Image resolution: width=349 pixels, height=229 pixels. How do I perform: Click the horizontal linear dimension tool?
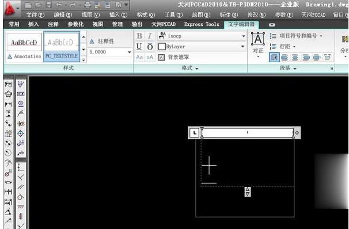tap(8, 104)
